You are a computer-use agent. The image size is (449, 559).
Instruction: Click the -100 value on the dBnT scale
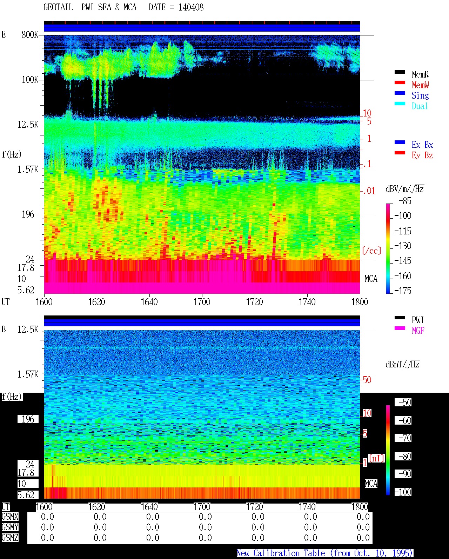coord(403,492)
